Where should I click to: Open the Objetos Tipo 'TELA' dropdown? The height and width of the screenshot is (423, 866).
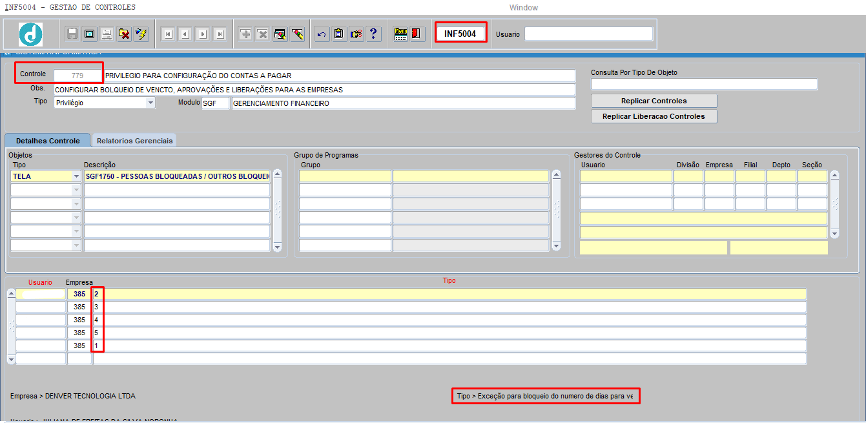click(76, 176)
